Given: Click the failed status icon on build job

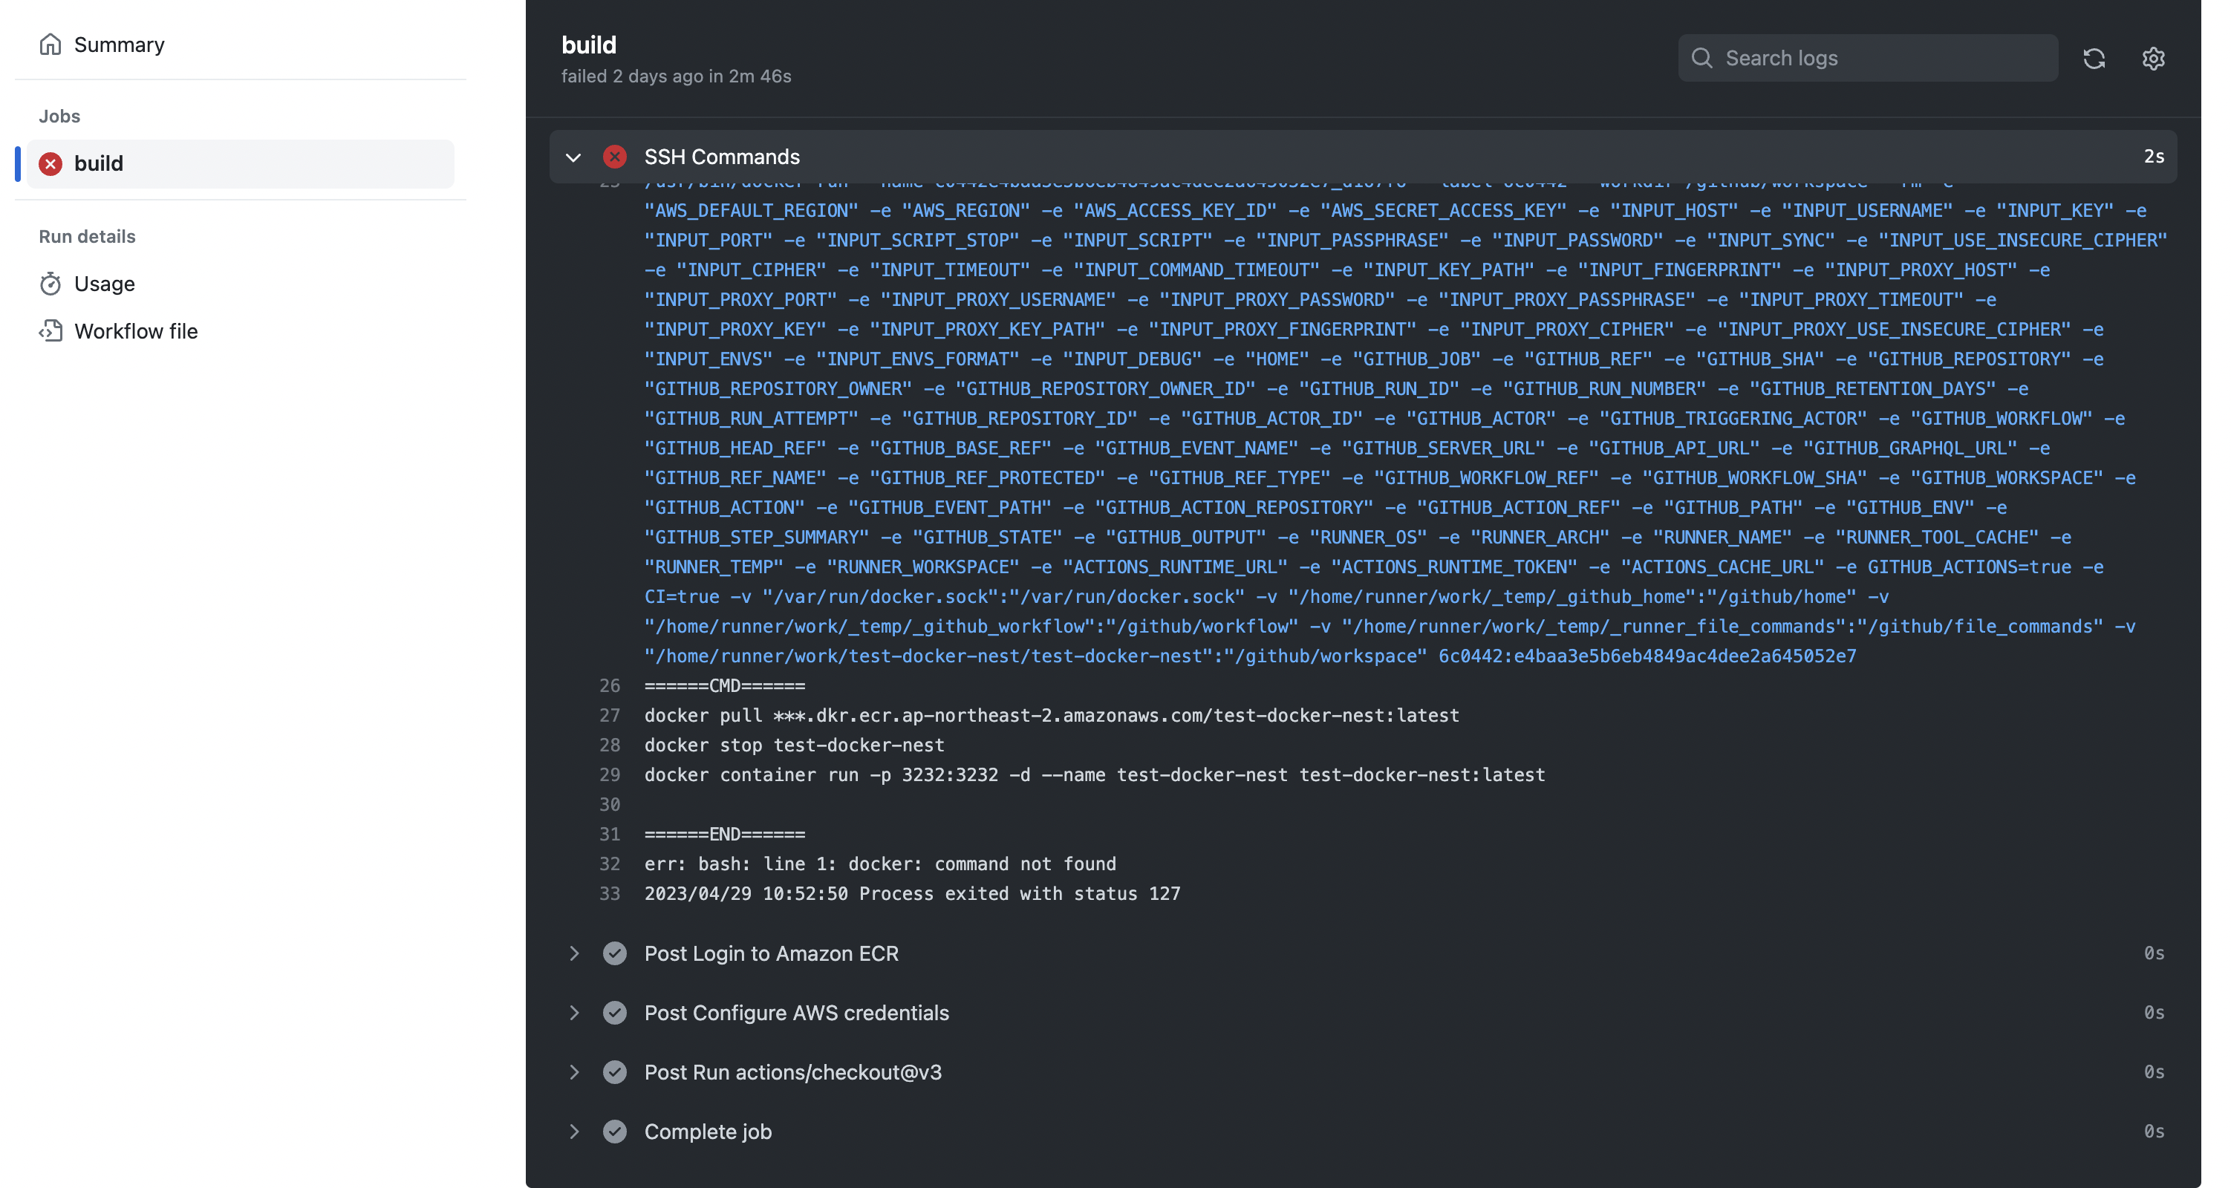Looking at the screenshot, I should pos(51,163).
